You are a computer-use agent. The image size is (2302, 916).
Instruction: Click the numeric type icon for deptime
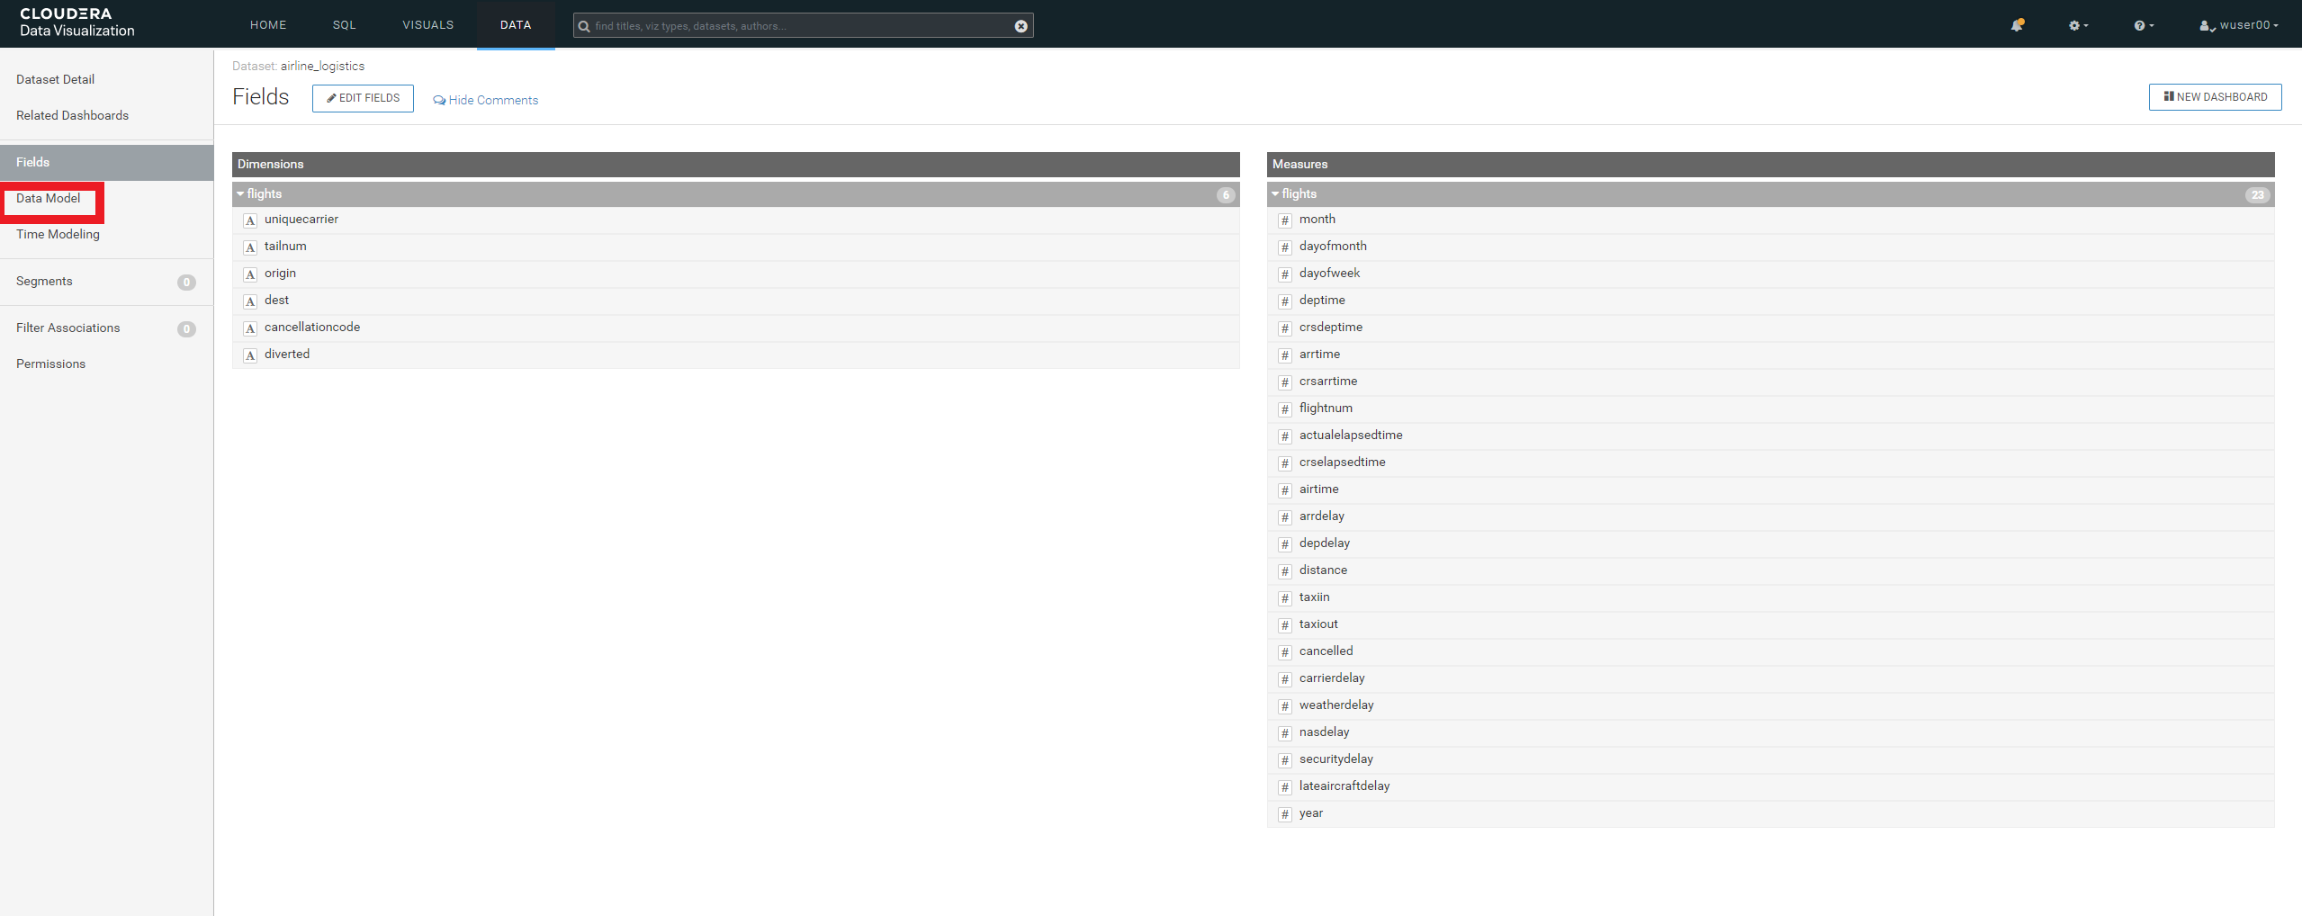coord(1285,301)
